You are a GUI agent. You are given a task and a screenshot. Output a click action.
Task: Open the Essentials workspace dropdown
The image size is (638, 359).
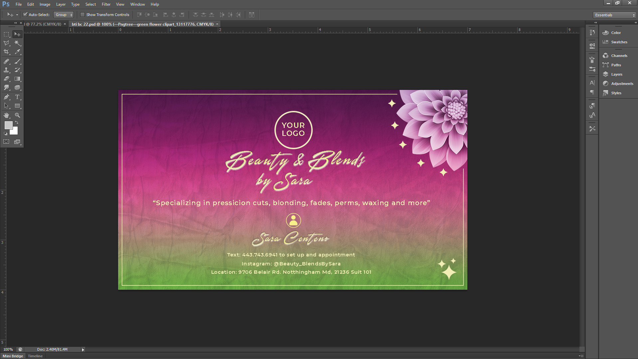tap(615, 15)
